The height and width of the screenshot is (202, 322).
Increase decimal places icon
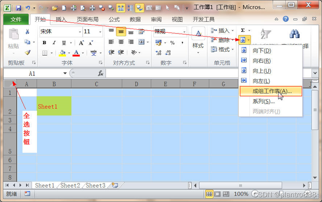coord(158,53)
